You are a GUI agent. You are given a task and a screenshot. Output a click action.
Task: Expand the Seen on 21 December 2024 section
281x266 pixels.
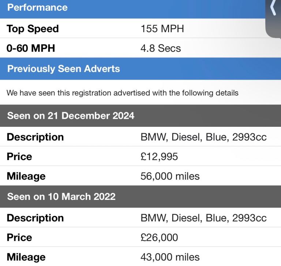tap(140, 115)
